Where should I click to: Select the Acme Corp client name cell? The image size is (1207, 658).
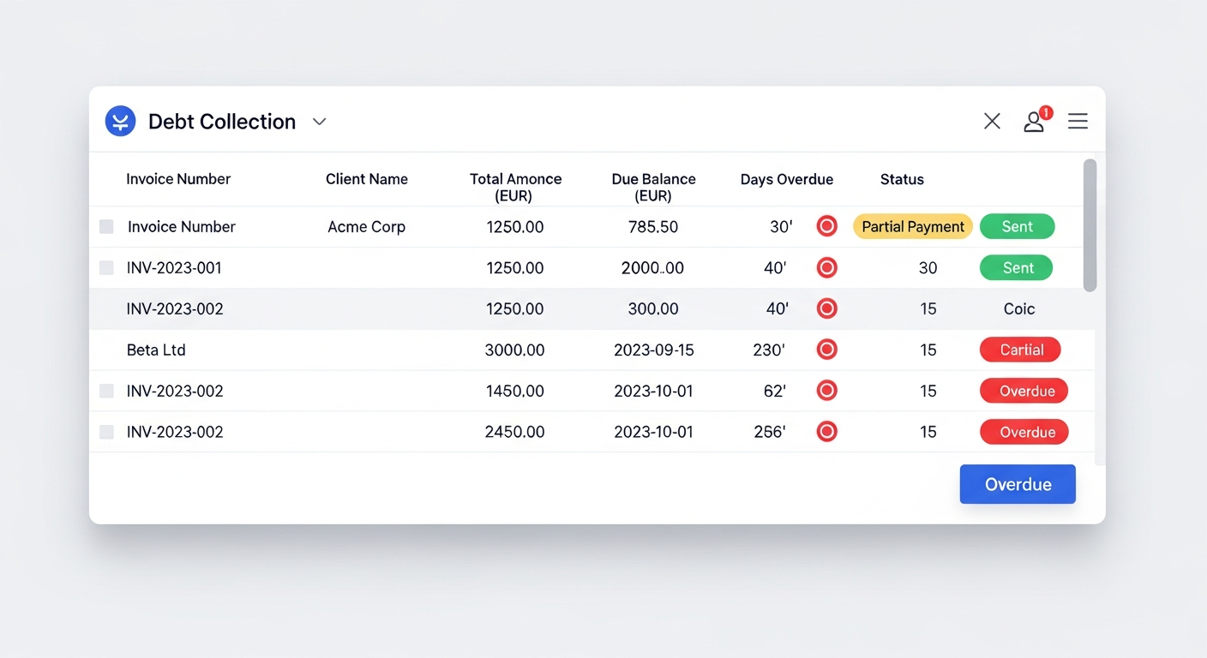pos(367,227)
